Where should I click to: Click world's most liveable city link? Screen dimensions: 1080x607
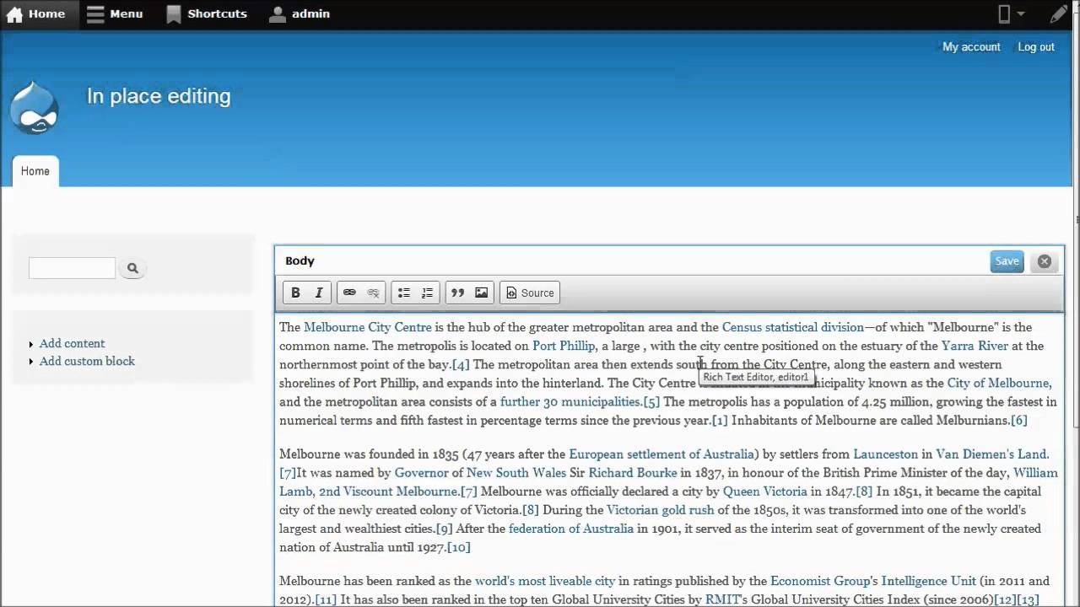coord(545,580)
